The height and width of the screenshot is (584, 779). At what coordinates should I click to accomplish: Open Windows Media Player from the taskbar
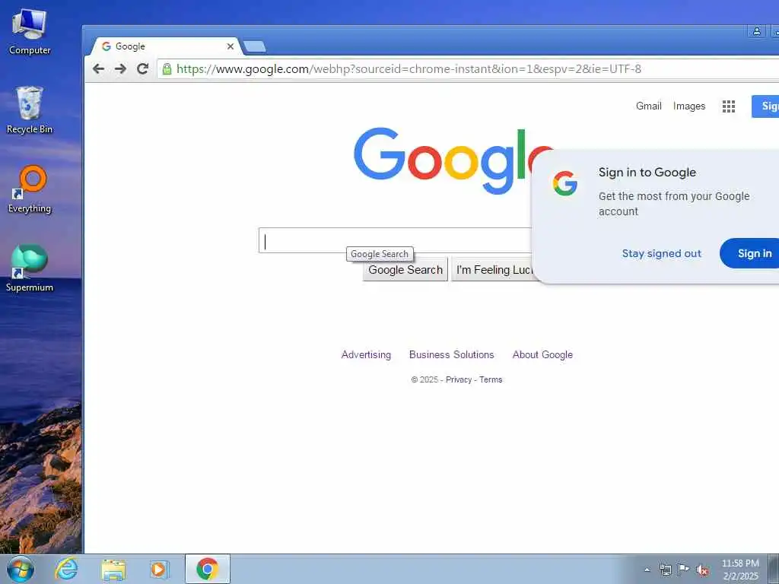click(159, 569)
